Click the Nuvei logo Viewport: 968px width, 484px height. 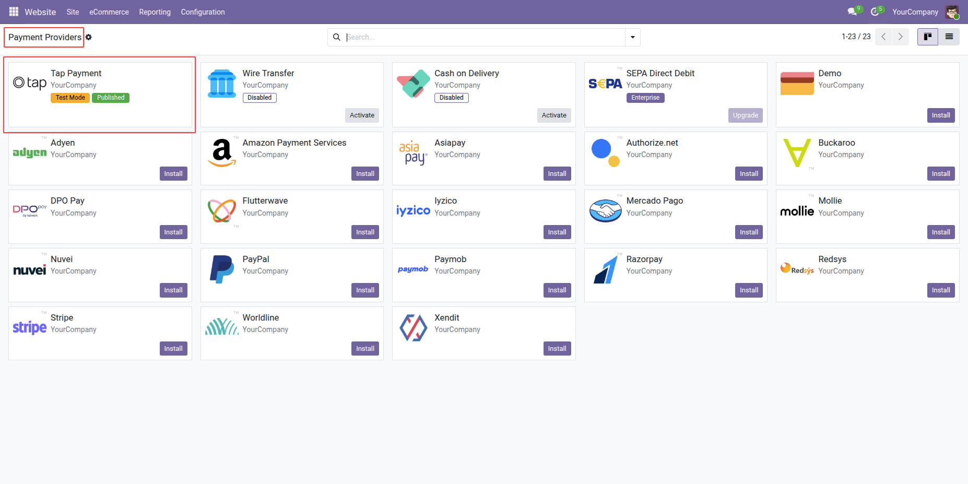(x=30, y=269)
